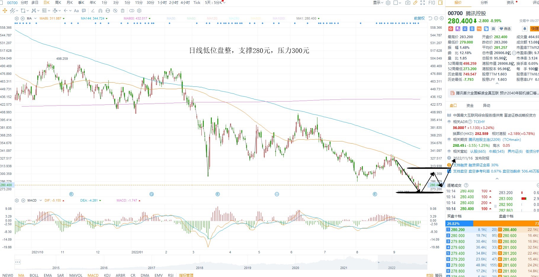Image resolution: width=539 pixels, height=277 pixels.
Task: Open the 分析 analysis tab
Action: pos(484,3)
